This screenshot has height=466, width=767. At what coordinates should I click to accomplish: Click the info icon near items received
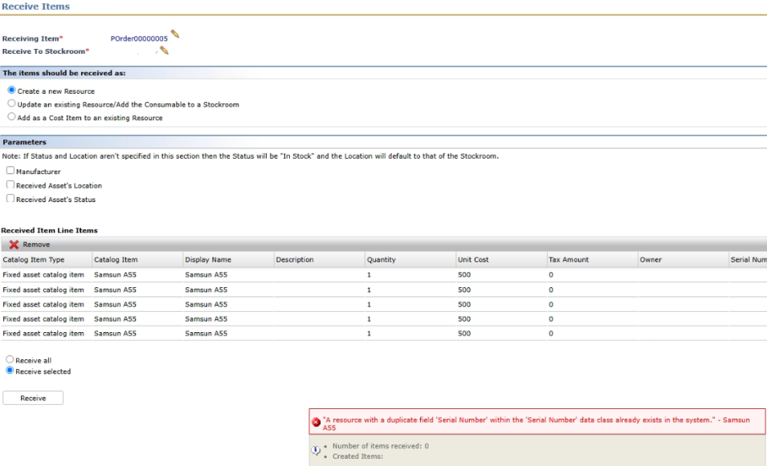coord(316,450)
